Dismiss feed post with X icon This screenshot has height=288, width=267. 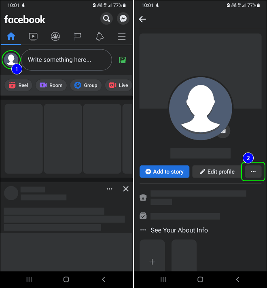point(126,189)
